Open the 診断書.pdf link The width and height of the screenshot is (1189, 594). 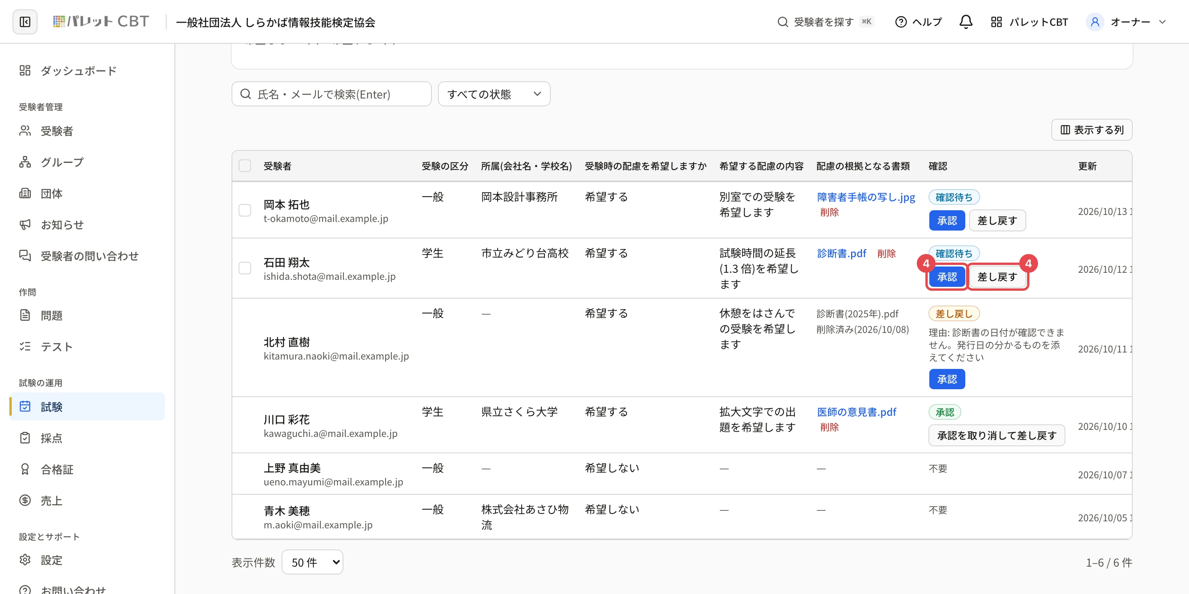tap(841, 253)
